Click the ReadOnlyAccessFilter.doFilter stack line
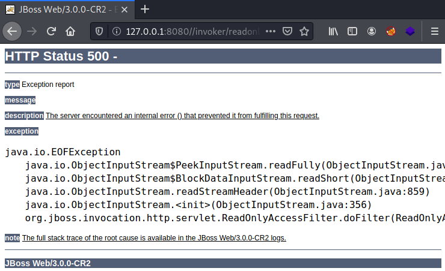Viewport: 445px width, 271px height. (x=235, y=218)
